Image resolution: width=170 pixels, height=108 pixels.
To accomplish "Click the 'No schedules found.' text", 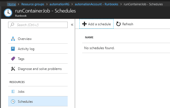I will coord(99,48).
